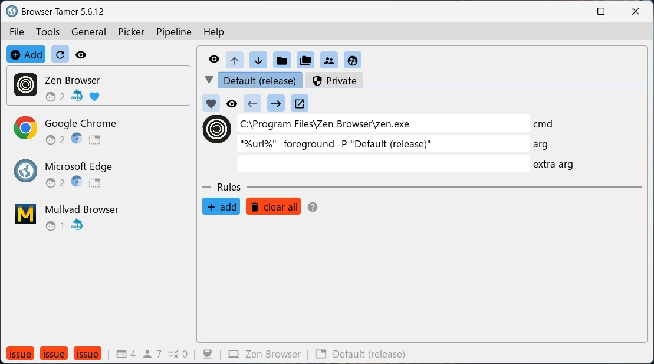Toggle profile visibility eye icon

232,103
